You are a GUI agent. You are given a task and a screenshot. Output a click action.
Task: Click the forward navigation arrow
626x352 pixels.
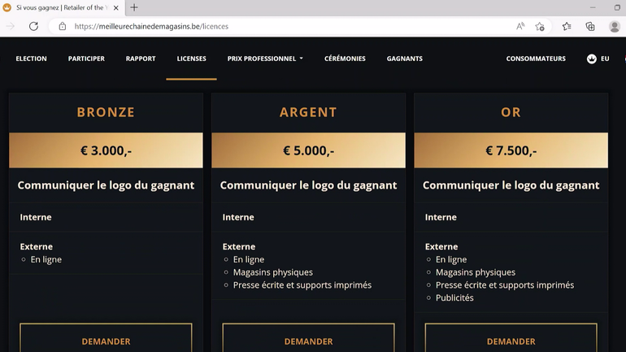click(x=11, y=26)
